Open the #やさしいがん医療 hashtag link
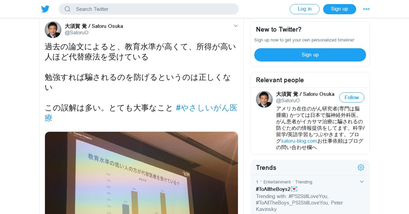The image size is (409, 214). tap(141, 113)
